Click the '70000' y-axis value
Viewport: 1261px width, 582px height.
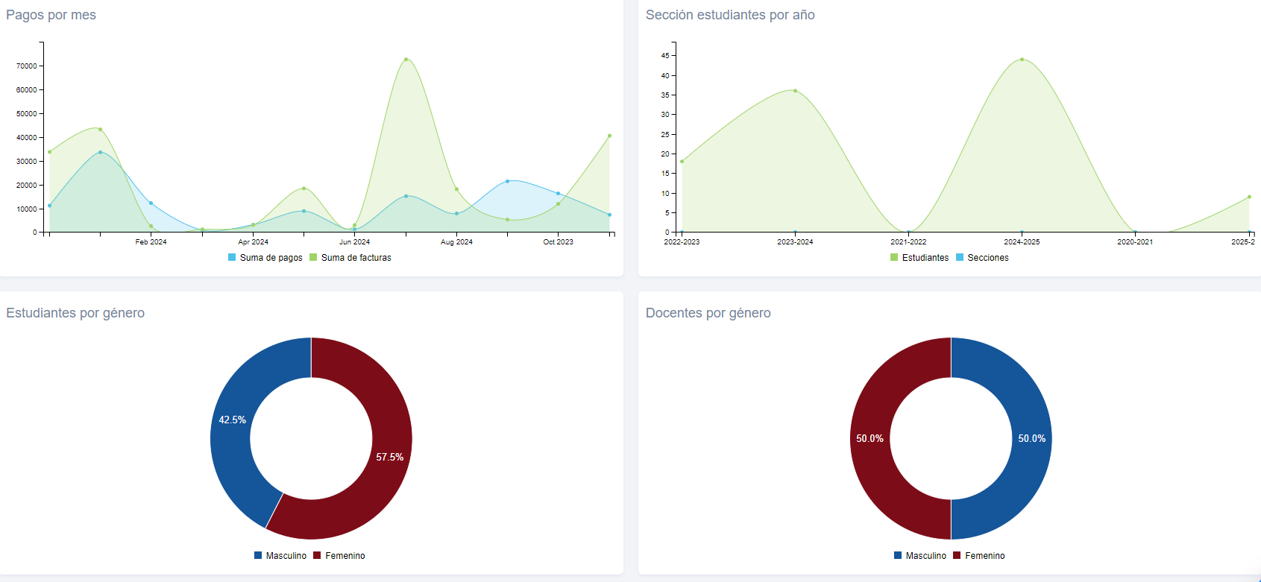[x=27, y=66]
